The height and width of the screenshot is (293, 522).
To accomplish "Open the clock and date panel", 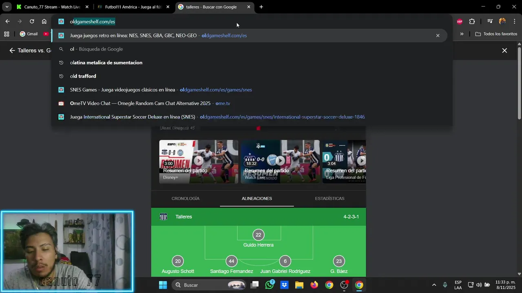I will (505, 285).
